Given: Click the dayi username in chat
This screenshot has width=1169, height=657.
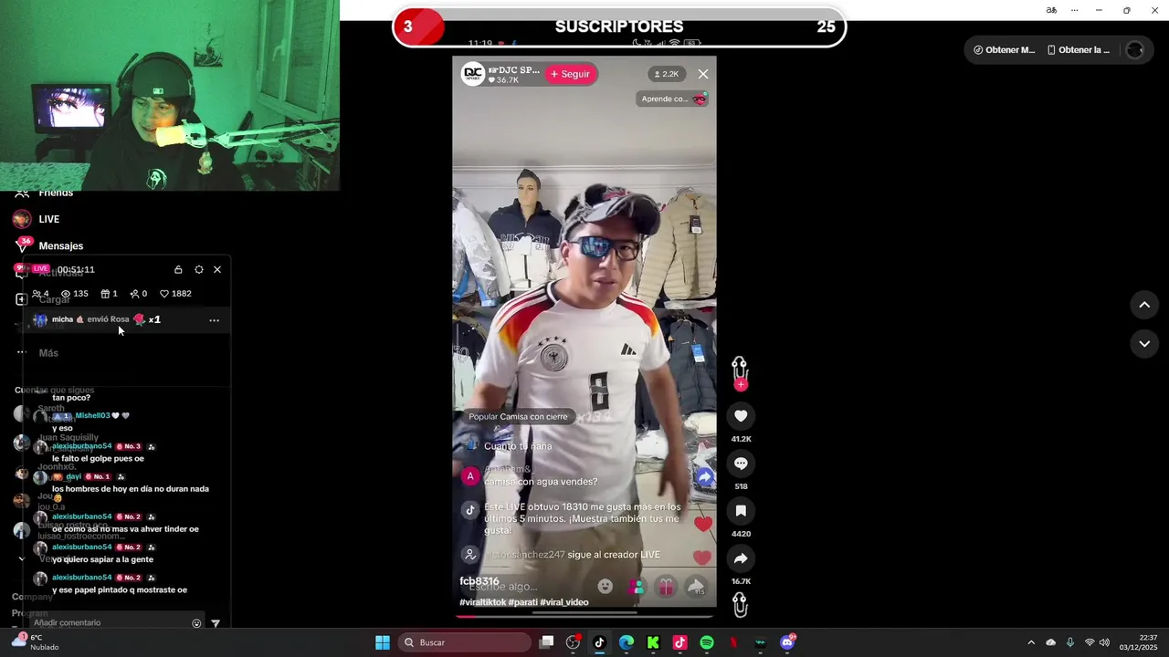Looking at the screenshot, I should [x=73, y=476].
